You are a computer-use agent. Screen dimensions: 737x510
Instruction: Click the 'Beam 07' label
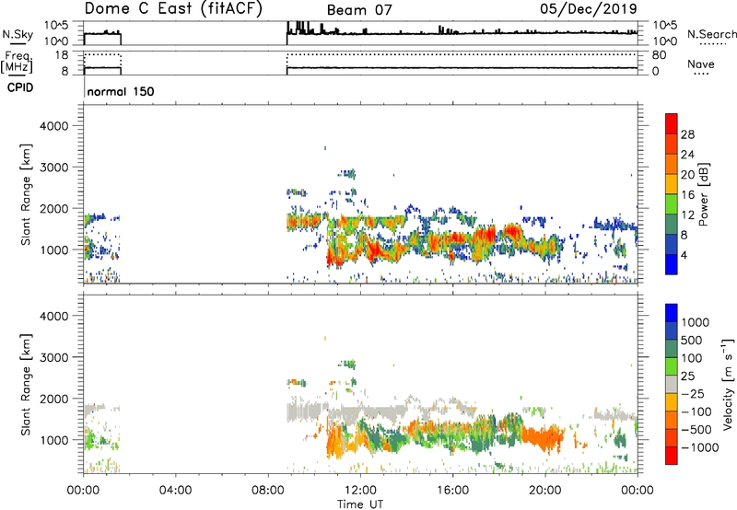[359, 10]
